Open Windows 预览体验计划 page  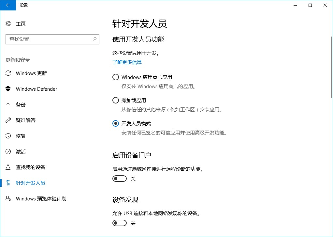tap(41, 199)
